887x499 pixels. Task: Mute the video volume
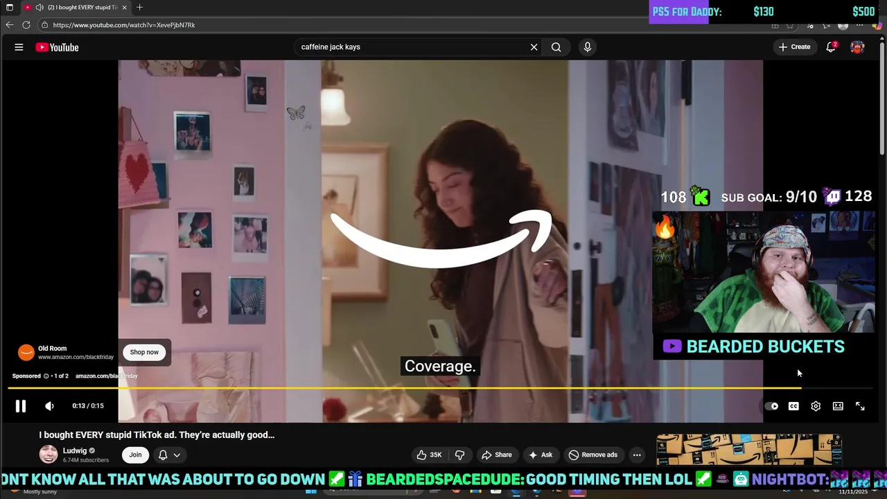[x=49, y=406]
